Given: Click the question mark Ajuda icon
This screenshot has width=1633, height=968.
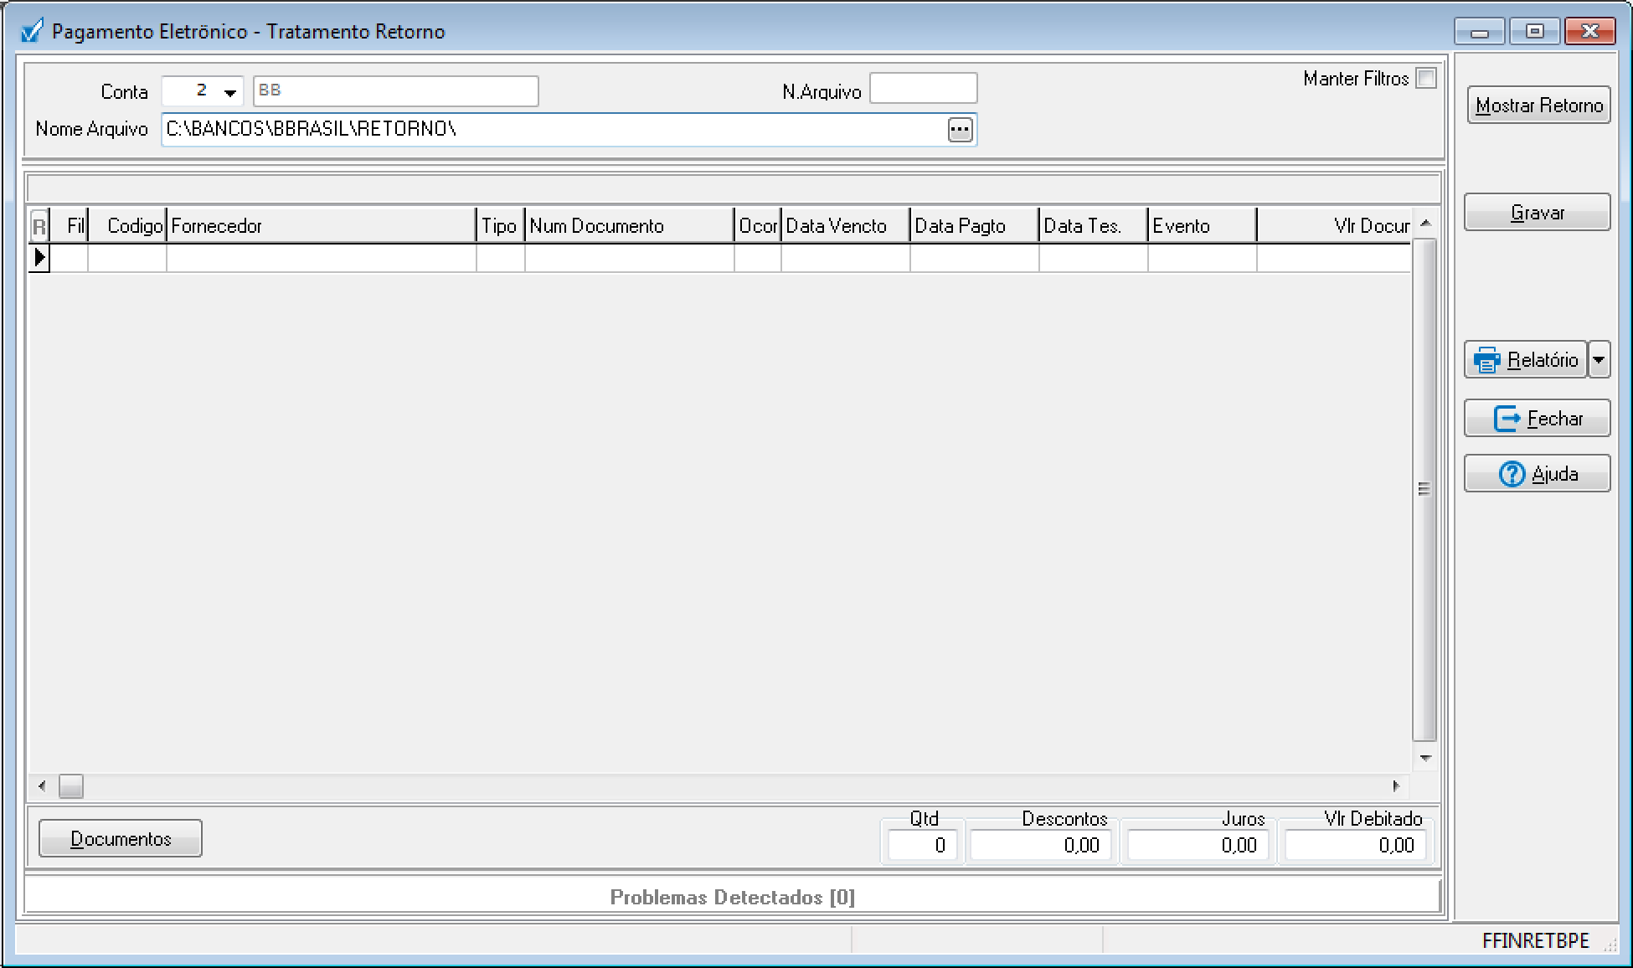Looking at the screenshot, I should click(1512, 474).
